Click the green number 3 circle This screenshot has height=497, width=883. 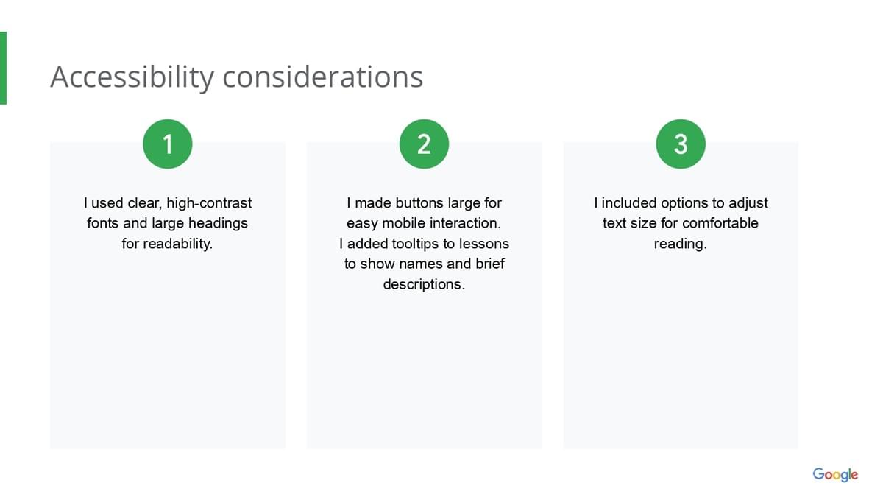pos(681,144)
